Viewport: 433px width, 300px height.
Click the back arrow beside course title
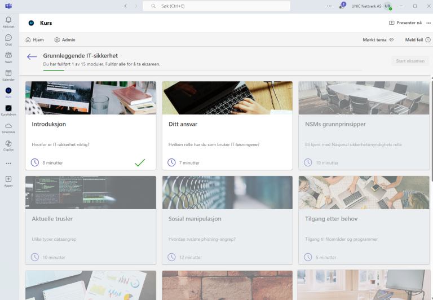coord(32,57)
